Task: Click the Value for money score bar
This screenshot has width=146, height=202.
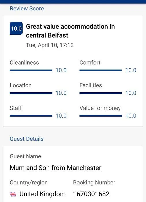Action: coord(101,116)
